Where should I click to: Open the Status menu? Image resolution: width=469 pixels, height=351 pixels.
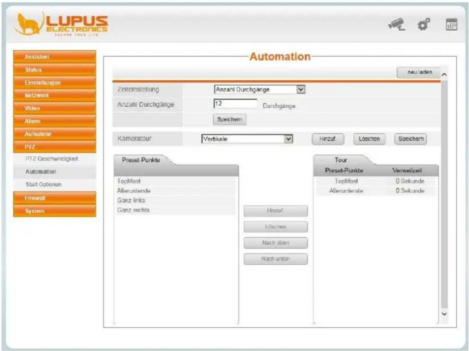tap(55, 70)
